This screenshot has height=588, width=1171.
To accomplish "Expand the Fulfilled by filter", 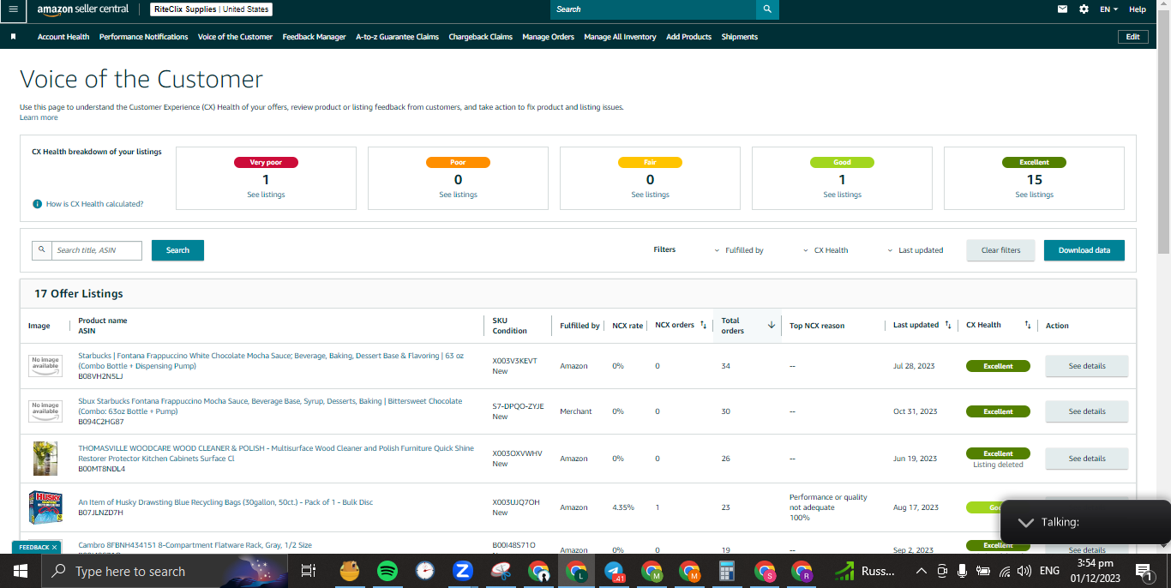I will coord(738,250).
